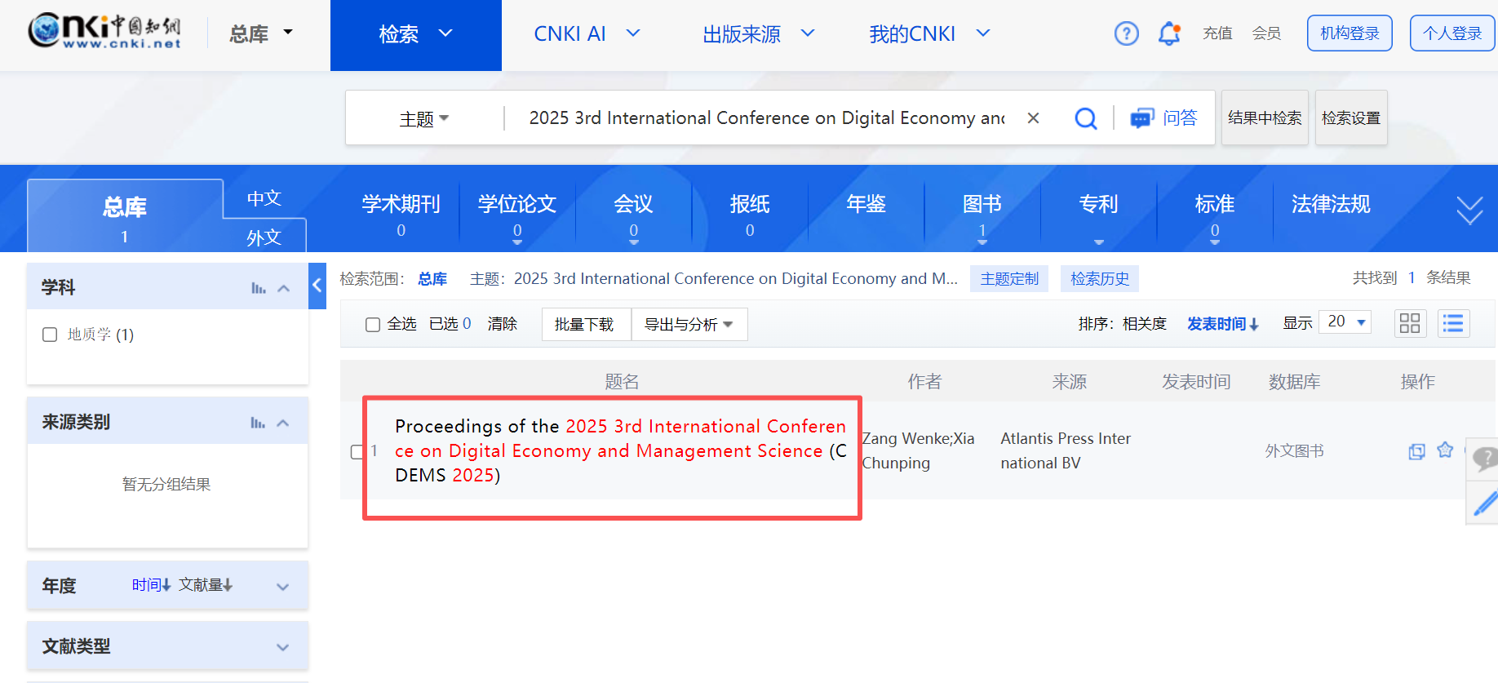Select the 标准 tab

pos(1215,215)
